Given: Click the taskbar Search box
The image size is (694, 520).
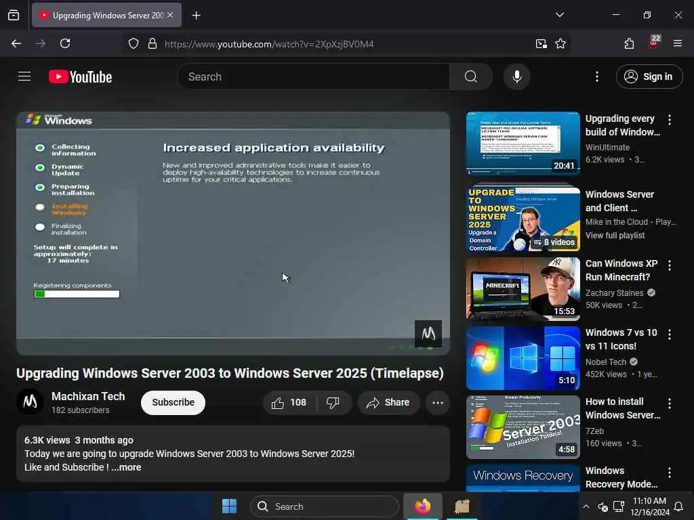Looking at the screenshot, I should point(324,506).
